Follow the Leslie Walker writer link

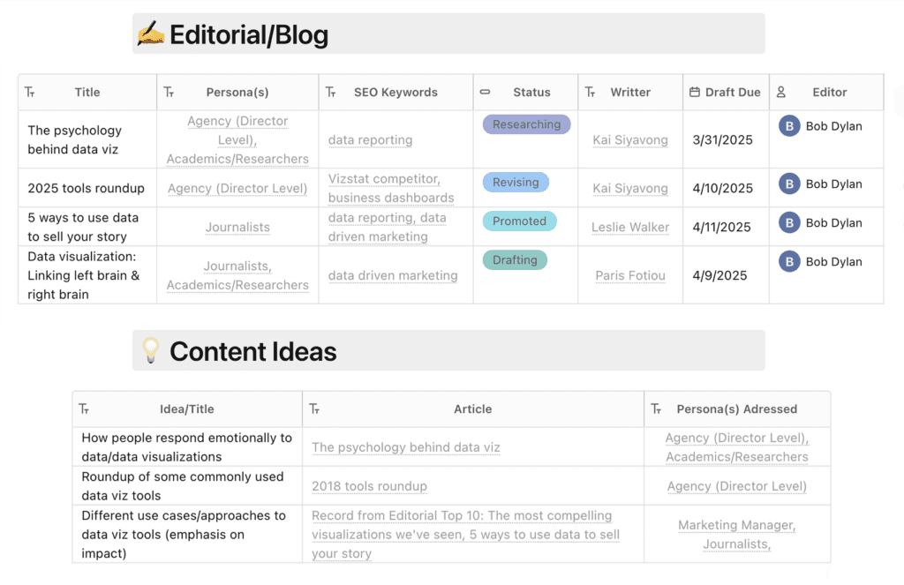pos(630,227)
